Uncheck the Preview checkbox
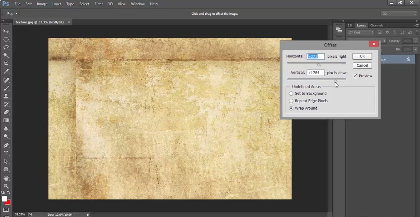Screen dimensions: 420x217 pos(355,76)
